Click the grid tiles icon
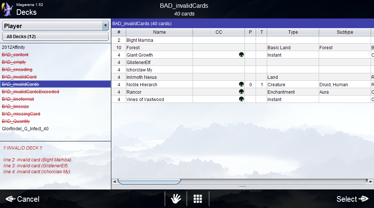The height and width of the screenshot is (208, 374). click(198, 199)
